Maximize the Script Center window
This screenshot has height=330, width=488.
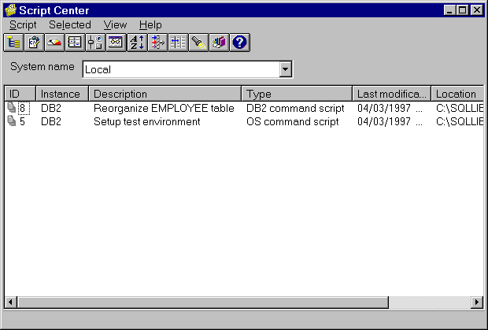tap(463, 10)
